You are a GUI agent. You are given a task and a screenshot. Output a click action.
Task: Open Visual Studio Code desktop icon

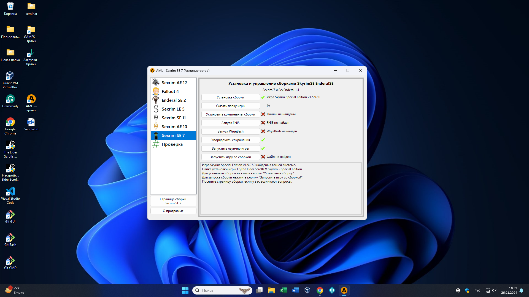[x=10, y=195]
